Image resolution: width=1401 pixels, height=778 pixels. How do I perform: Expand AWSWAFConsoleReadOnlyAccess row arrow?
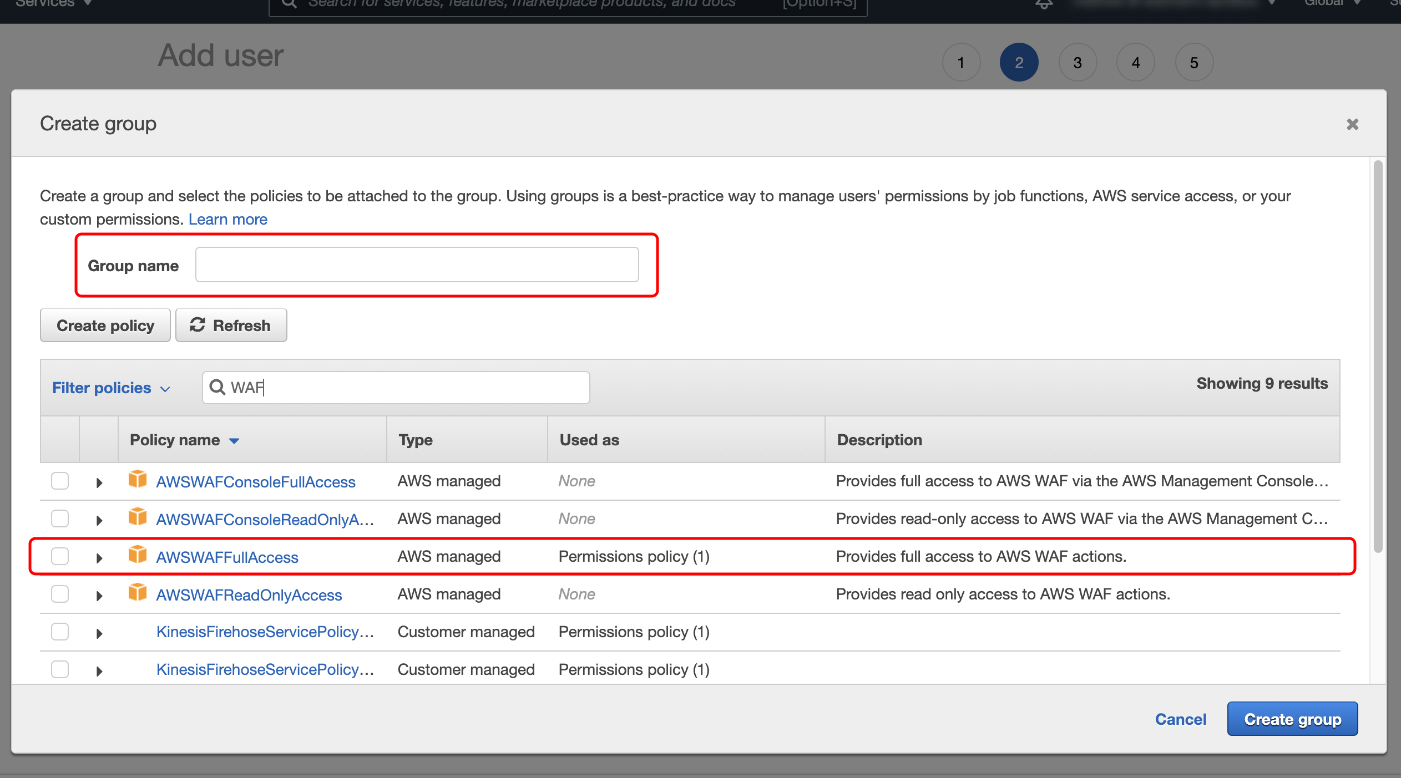point(99,521)
